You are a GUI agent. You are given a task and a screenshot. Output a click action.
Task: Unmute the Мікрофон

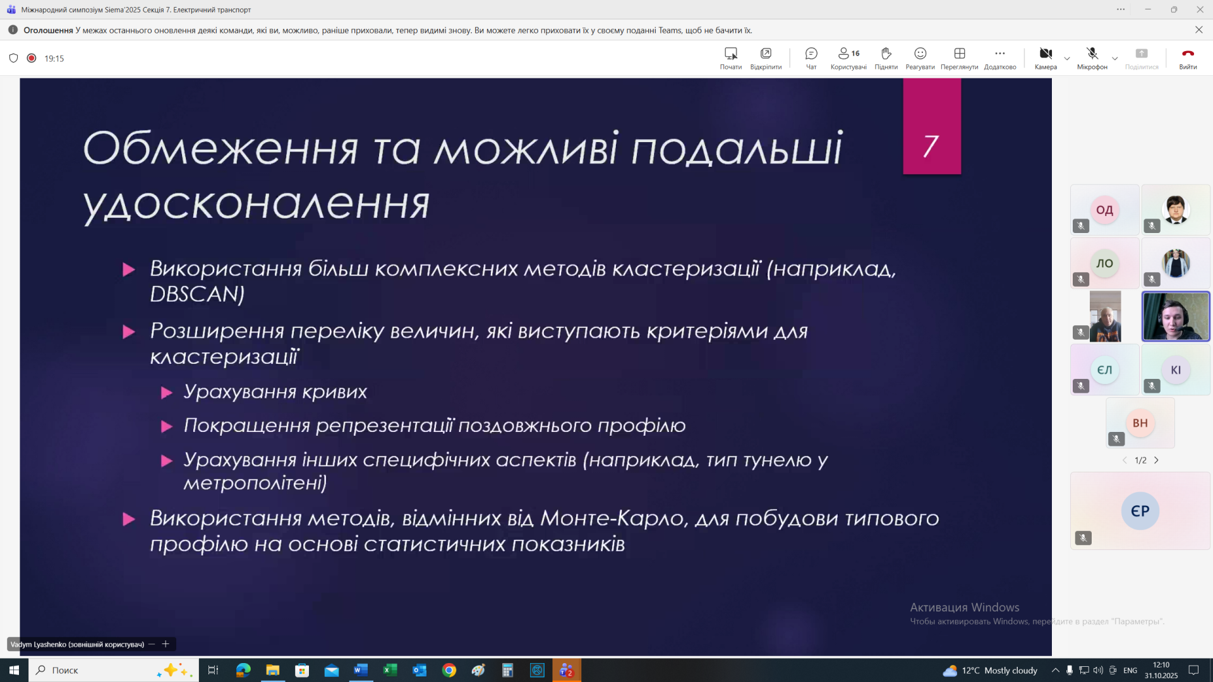1092,57
